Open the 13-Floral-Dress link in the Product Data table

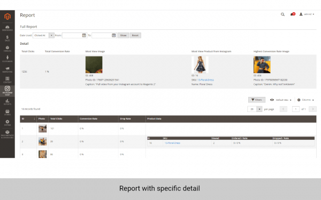point(172,143)
